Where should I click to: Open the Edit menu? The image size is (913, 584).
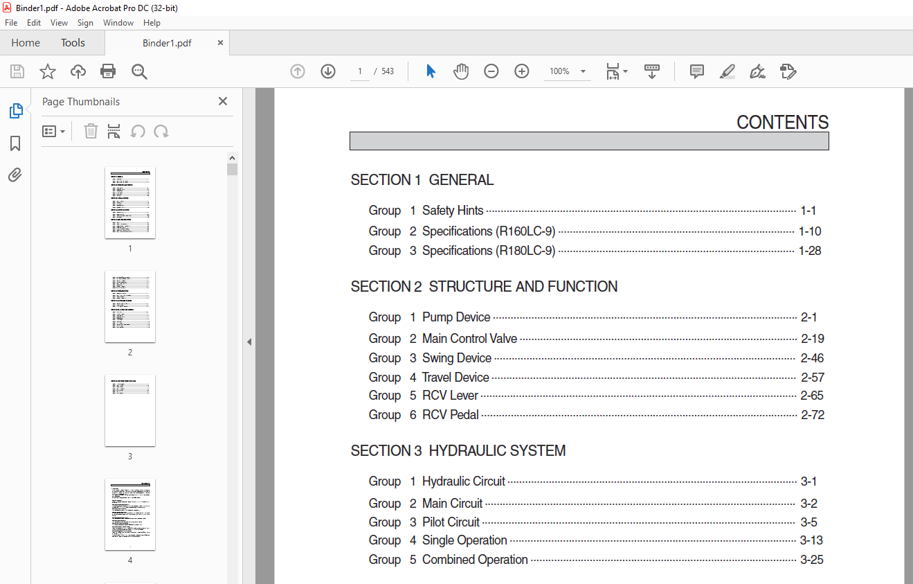[34, 23]
